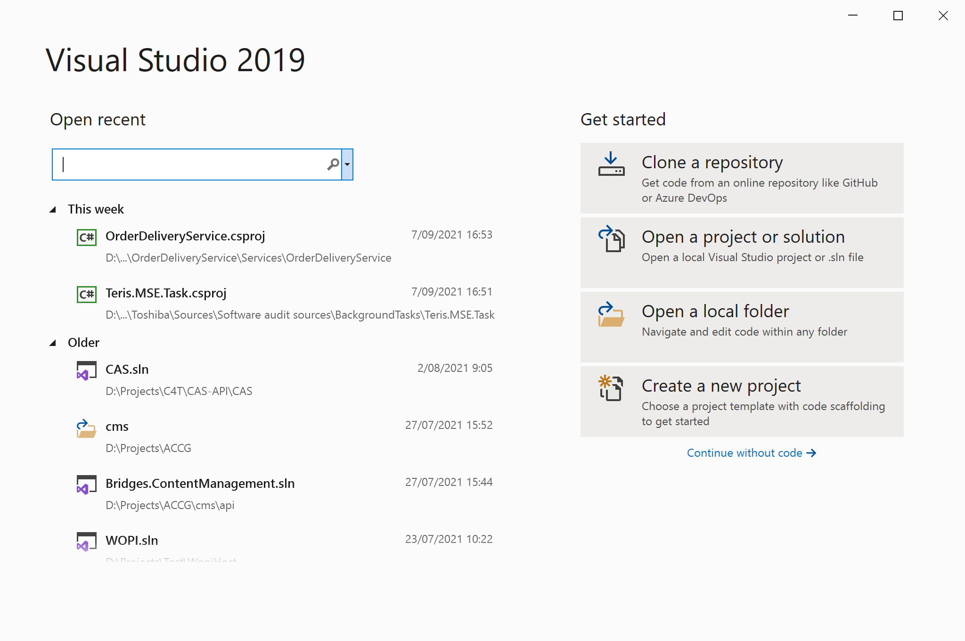Click the magnifier search icon in search box

click(x=333, y=164)
